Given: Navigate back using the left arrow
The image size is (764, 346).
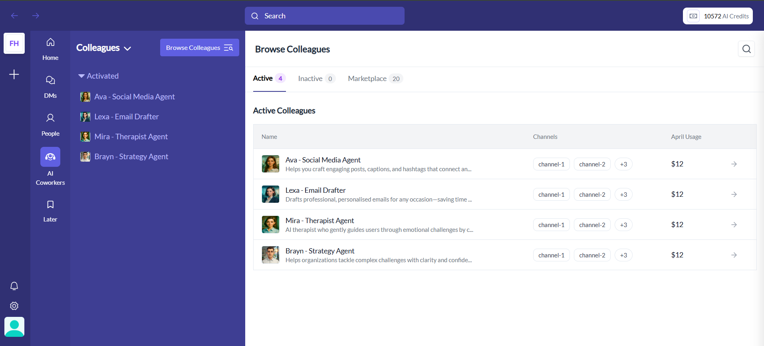Looking at the screenshot, I should pos(15,16).
